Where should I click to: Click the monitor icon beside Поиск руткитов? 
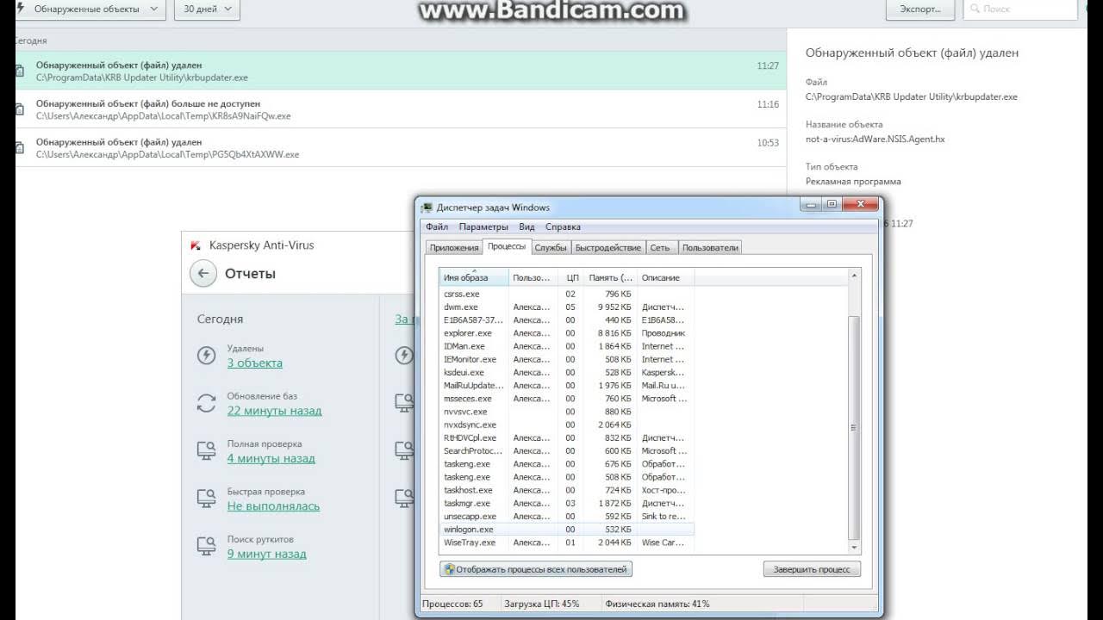pos(206,545)
